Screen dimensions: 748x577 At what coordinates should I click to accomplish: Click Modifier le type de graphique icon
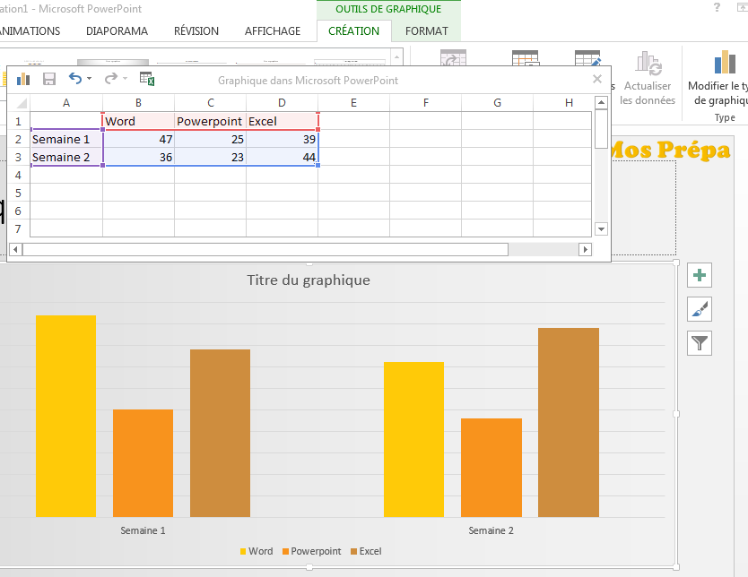point(725,63)
